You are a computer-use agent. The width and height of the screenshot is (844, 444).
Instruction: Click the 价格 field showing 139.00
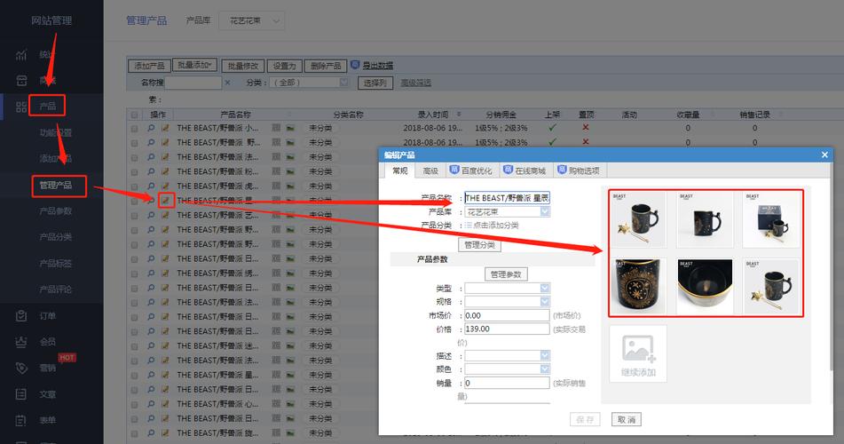click(507, 329)
